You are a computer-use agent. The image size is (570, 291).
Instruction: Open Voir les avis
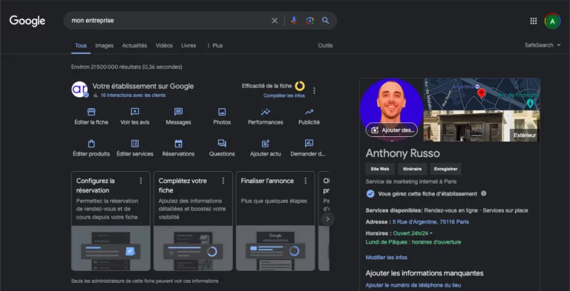pos(135,117)
